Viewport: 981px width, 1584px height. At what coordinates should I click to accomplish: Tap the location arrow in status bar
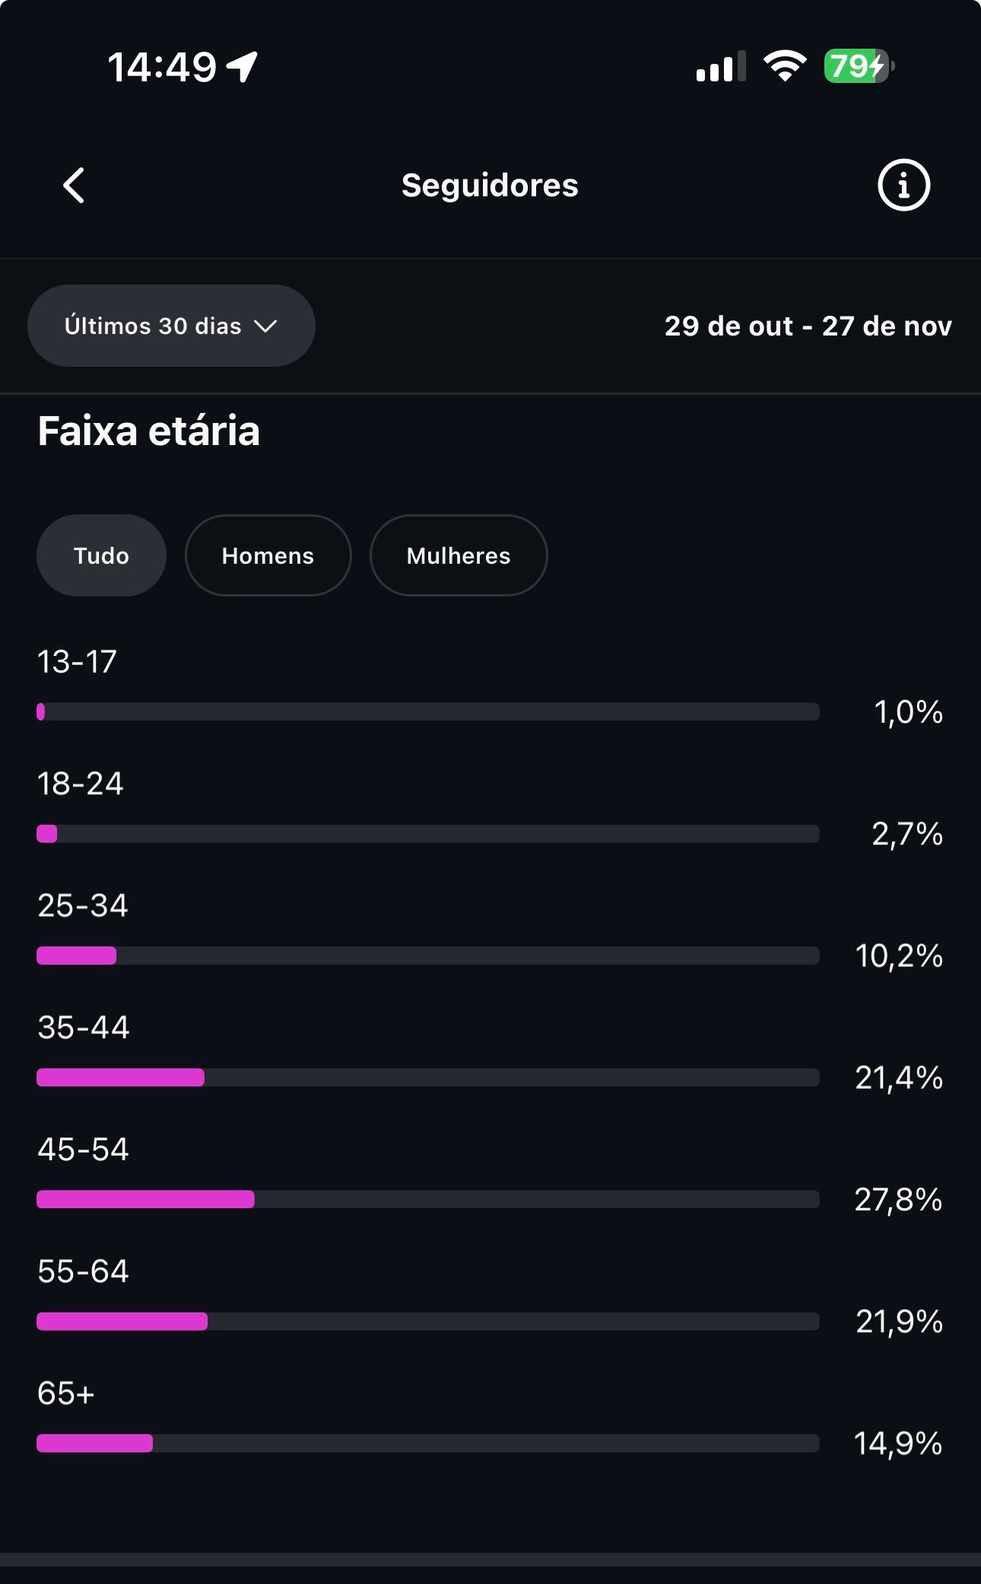point(243,67)
